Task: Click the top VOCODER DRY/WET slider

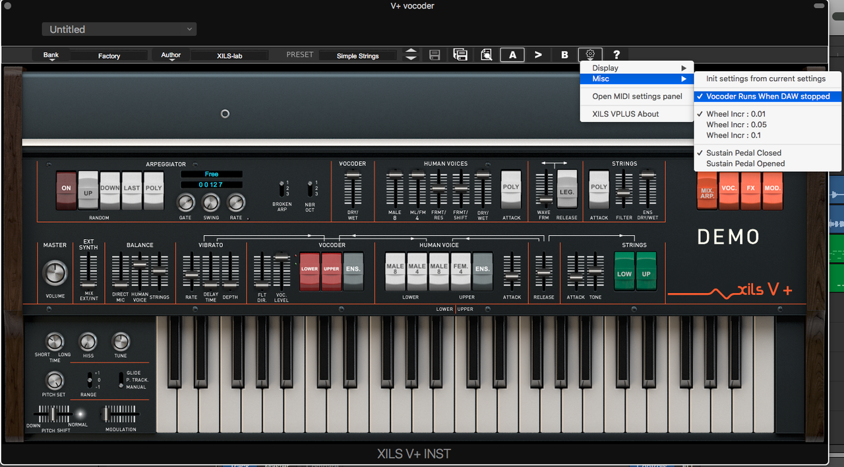Action: [353, 189]
